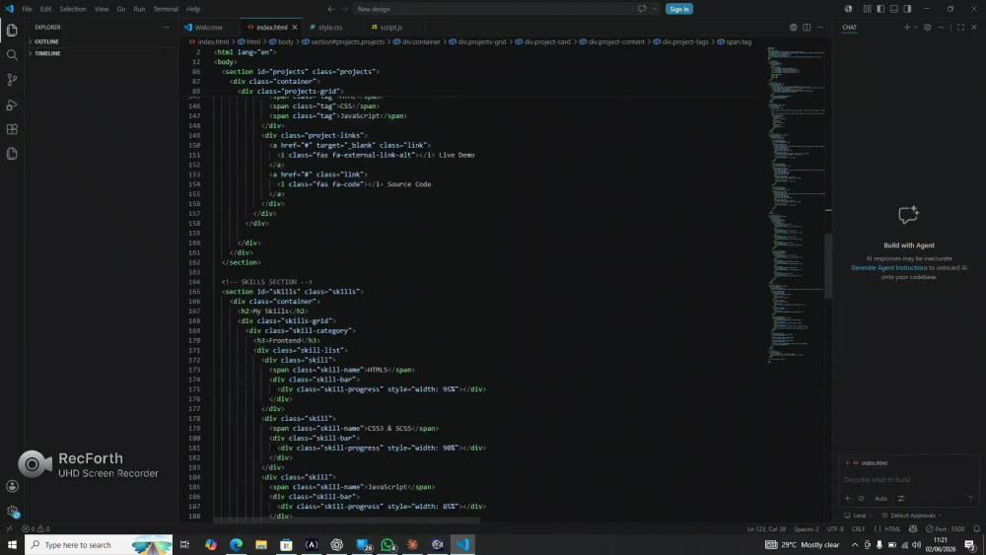The width and height of the screenshot is (986, 555).
Task: Close the index.html tab
Action: tap(294, 27)
